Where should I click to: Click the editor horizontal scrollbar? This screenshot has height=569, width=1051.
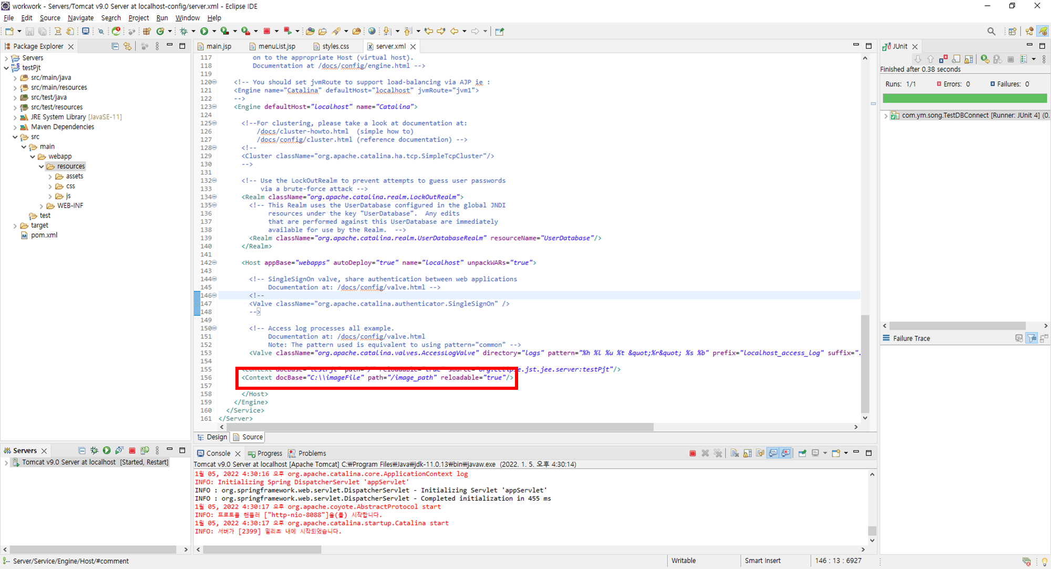click(436, 427)
